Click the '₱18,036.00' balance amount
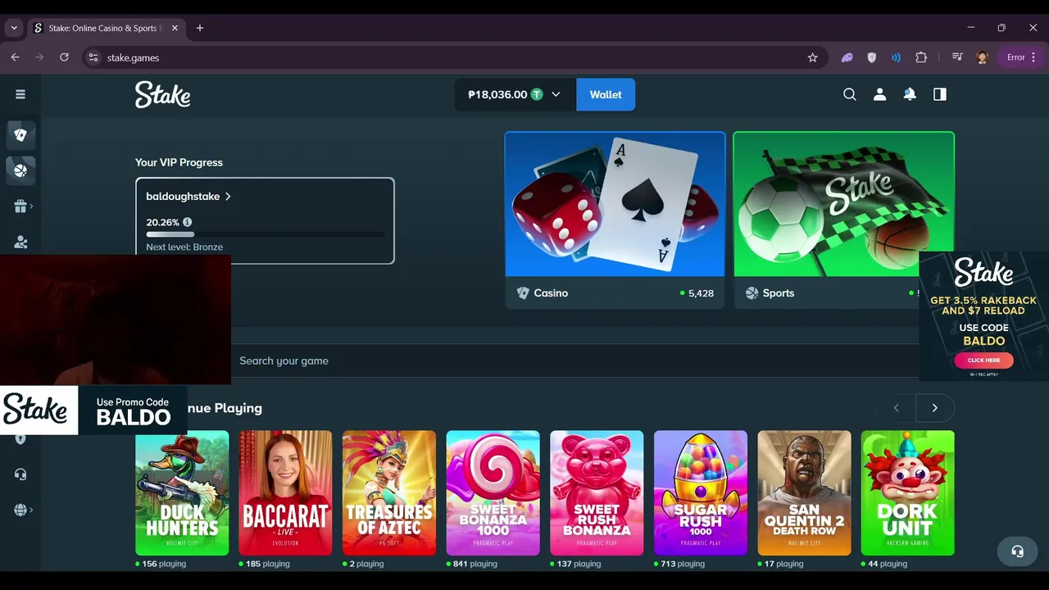This screenshot has width=1049, height=590. [x=497, y=94]
